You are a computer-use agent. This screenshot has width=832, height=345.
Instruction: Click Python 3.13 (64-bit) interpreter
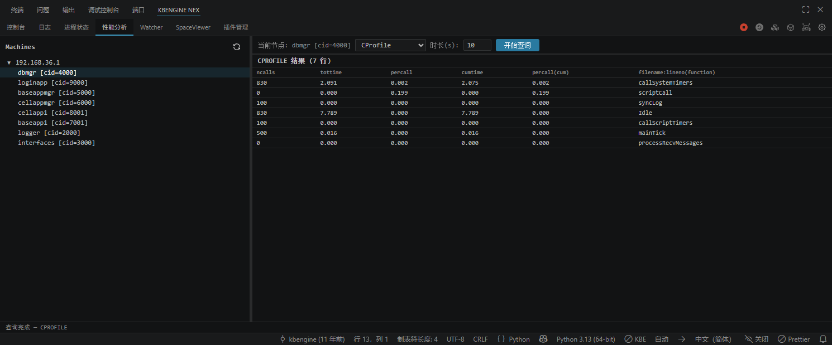[x=586, y=339]
